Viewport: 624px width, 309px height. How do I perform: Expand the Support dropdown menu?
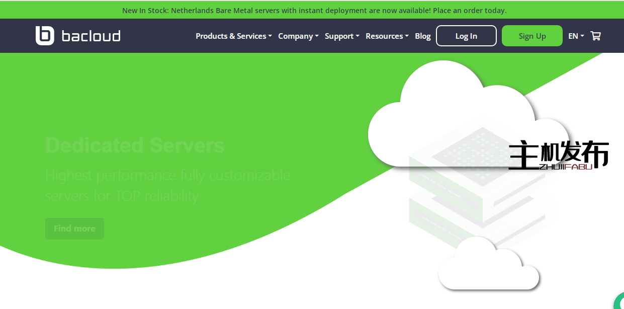342,36
